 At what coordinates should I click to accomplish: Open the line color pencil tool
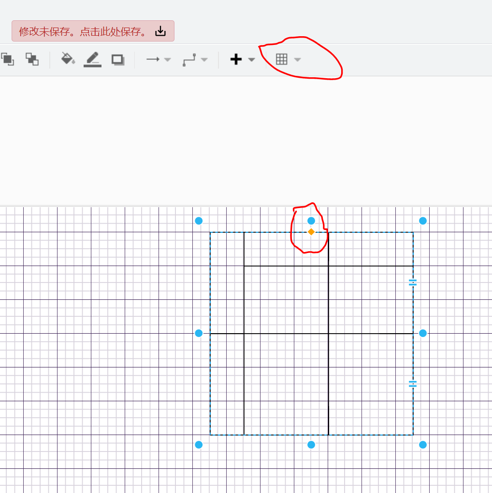92,59
